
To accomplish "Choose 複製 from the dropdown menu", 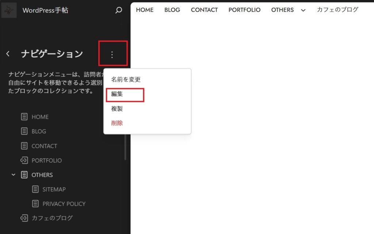I will click(117, 109).
